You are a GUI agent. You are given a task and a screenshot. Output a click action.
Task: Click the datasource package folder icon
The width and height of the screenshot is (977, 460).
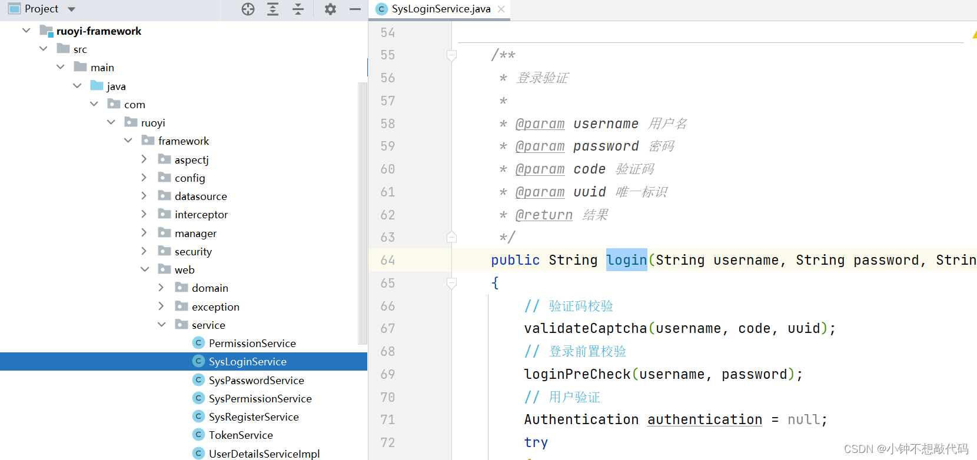click(165, 196)
